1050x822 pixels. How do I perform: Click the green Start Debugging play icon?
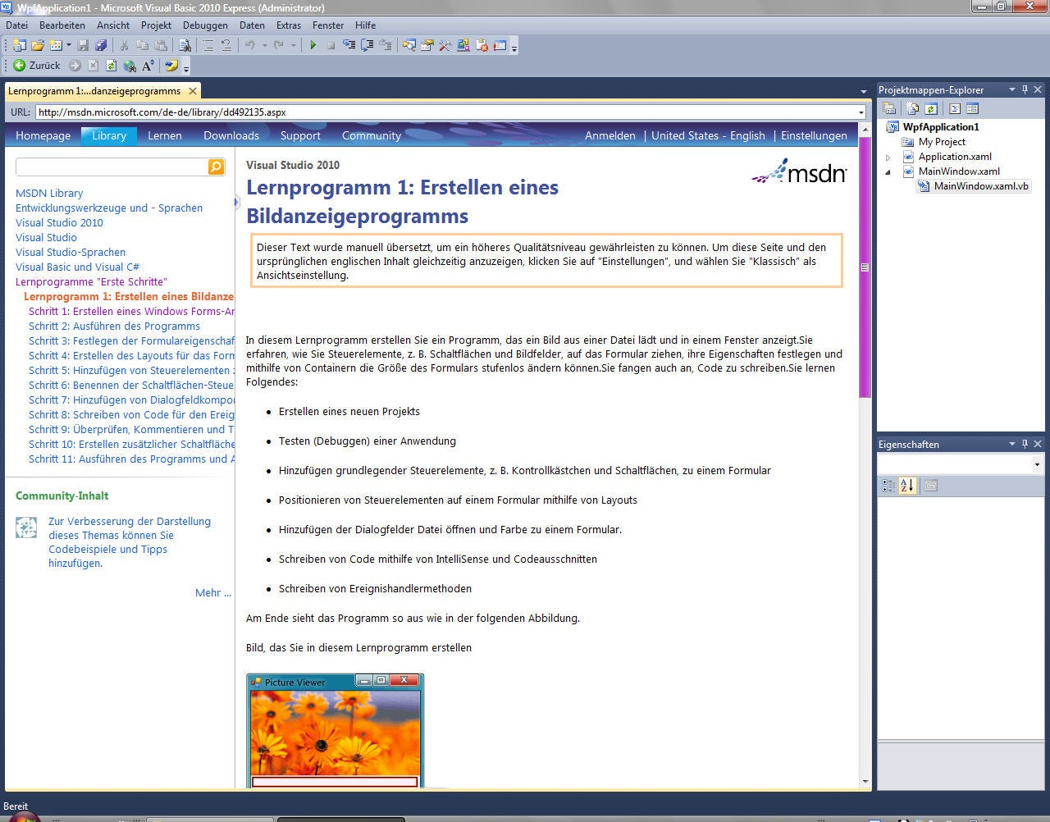click(x=313, y=46)
